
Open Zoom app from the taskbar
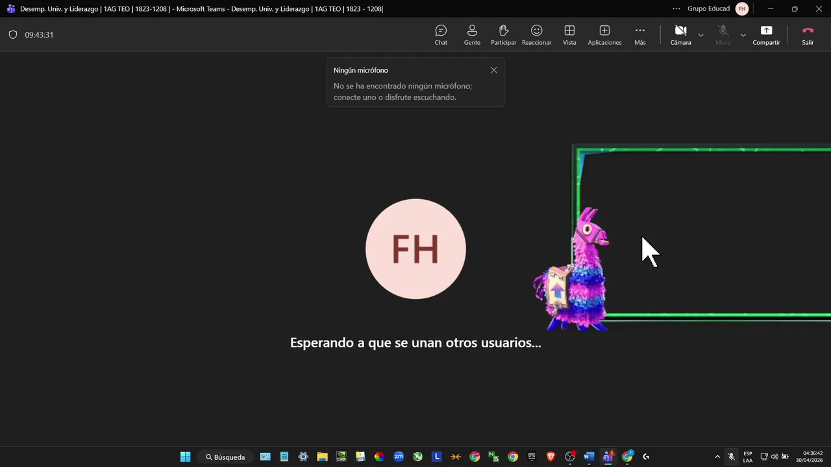pos(399,457)
